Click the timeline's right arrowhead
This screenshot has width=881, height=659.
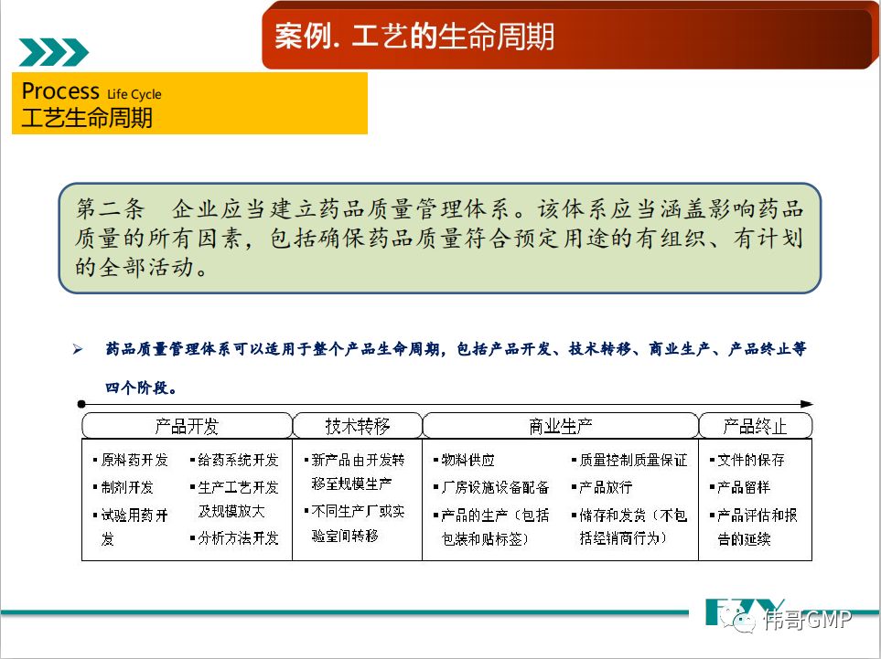point(806,403)
